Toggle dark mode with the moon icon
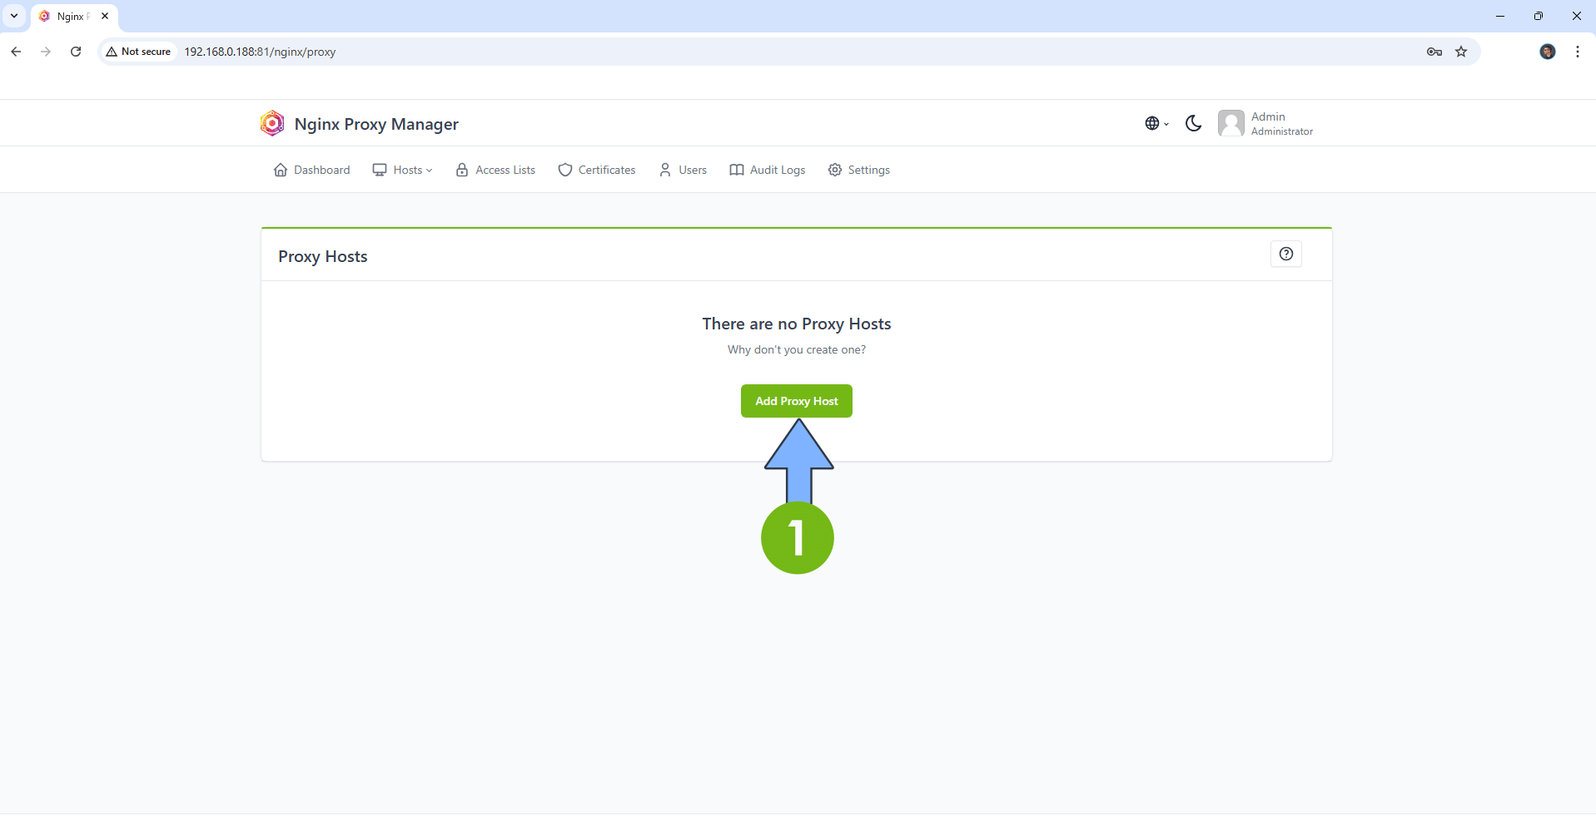Image resolution: width=1596 pixels, height=816 pixels. coord(1193,123)
